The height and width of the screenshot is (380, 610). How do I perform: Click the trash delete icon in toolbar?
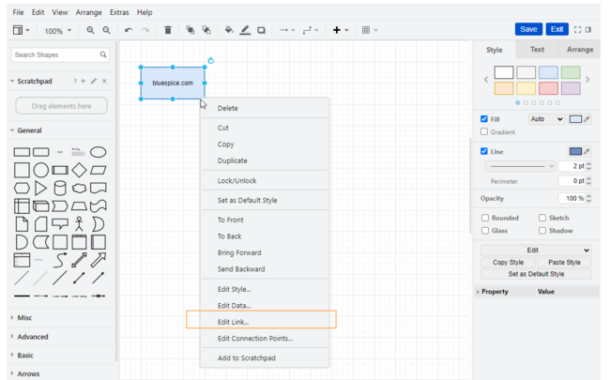(168, 30)
